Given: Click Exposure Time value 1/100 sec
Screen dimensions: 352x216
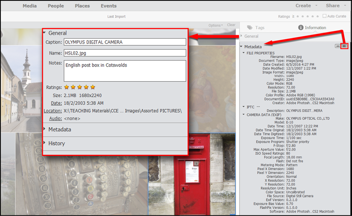Looking at the screenshot, I should [294, 137].
